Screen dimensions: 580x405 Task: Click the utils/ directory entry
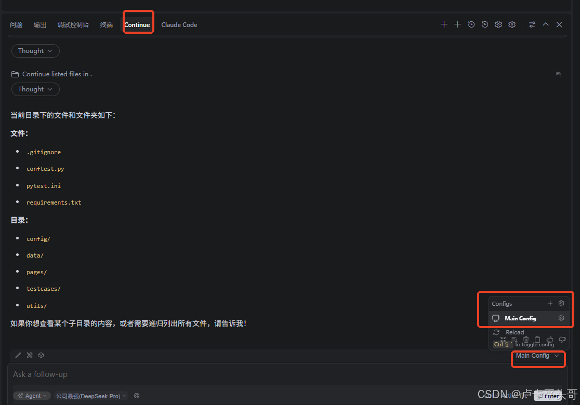(x=36, y=306)
